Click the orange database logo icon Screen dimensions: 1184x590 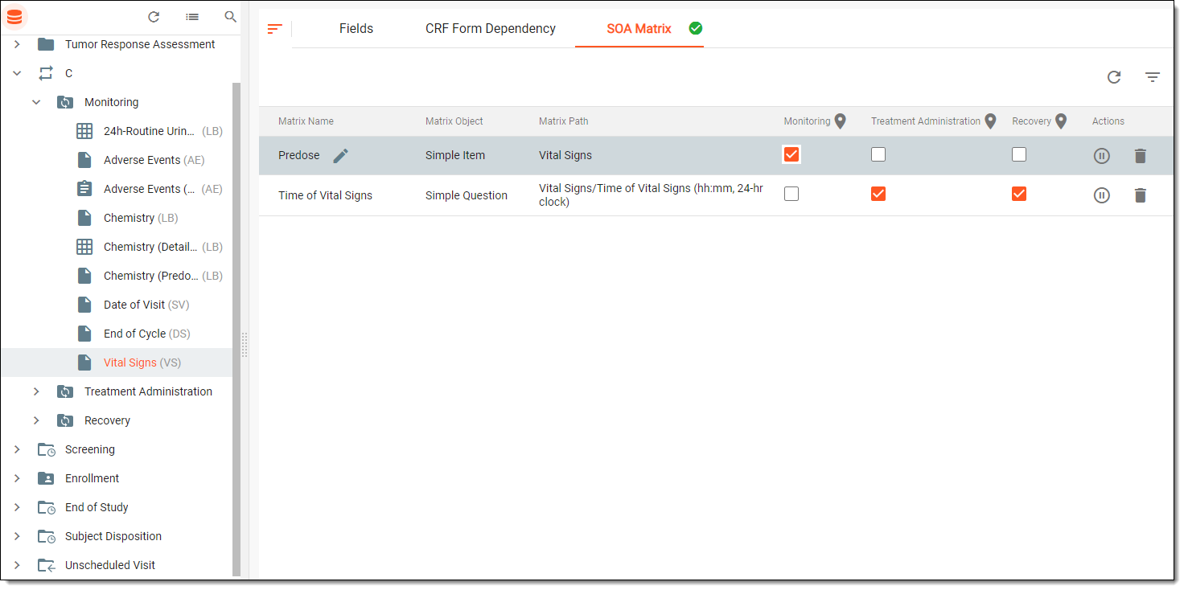14,16
